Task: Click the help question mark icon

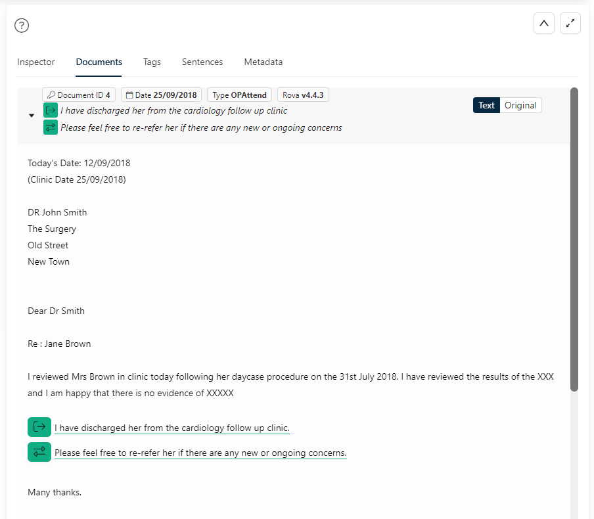Action: [22, 26]
